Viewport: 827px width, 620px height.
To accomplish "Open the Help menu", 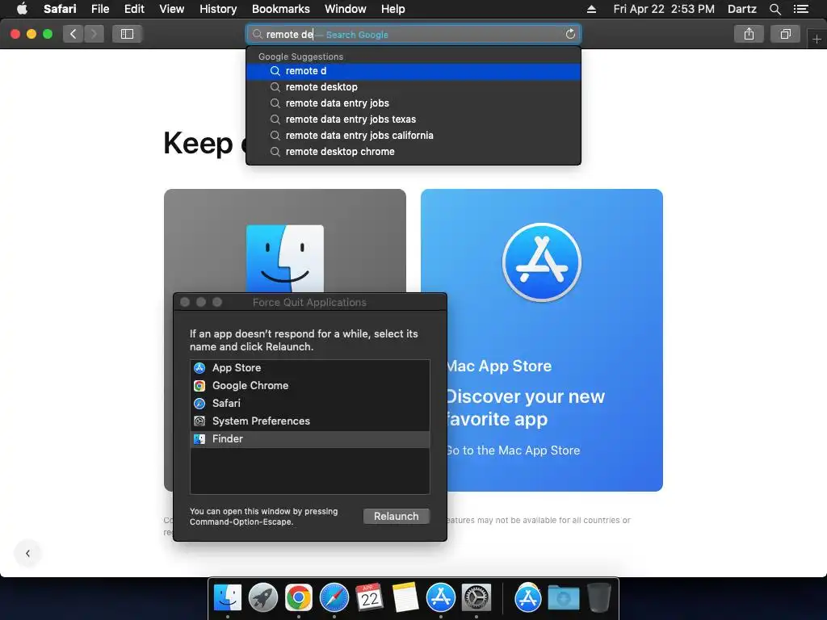I will click(393, 9).
